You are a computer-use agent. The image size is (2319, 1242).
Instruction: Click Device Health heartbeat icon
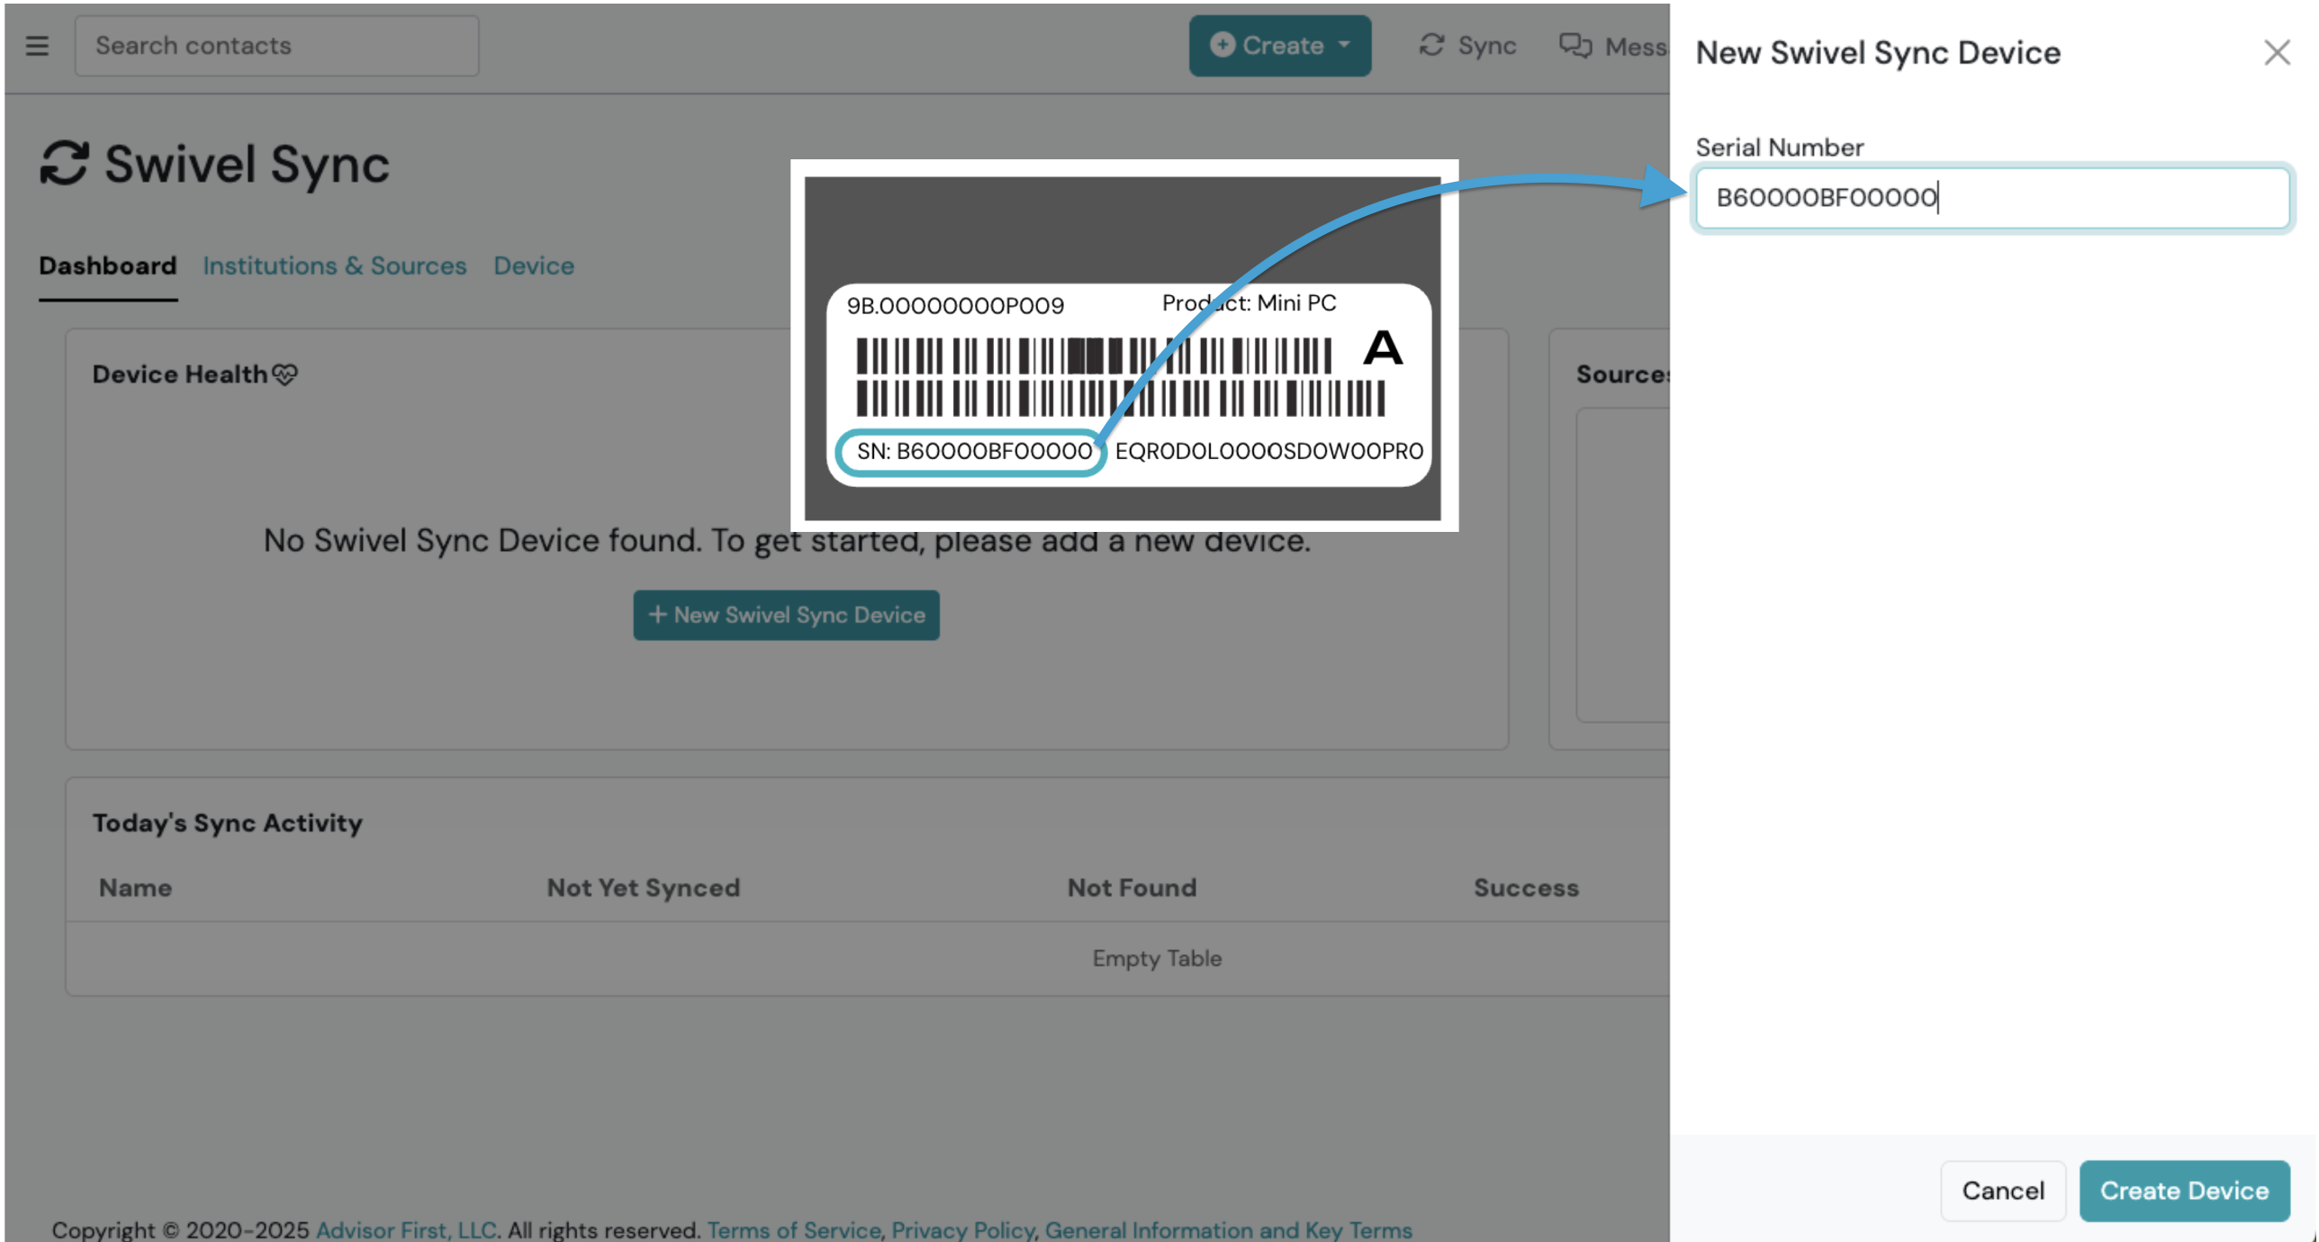click(x=285, y=374)
